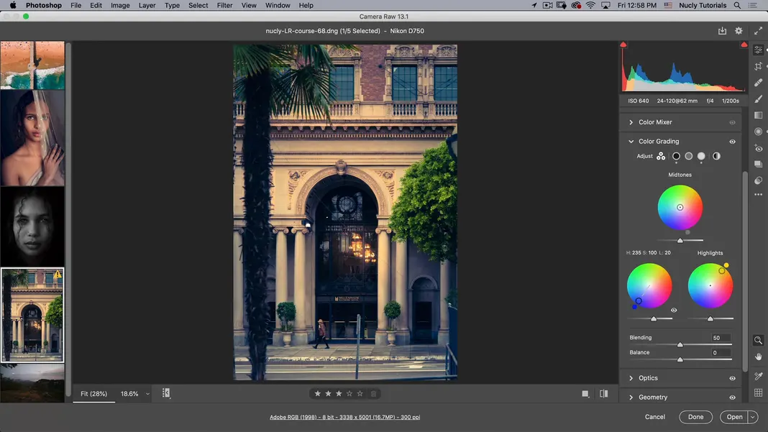This screenshot has height=432, width=768.
Task: Select the black and white portrait thumbnail
Action: tap(32, 226)
